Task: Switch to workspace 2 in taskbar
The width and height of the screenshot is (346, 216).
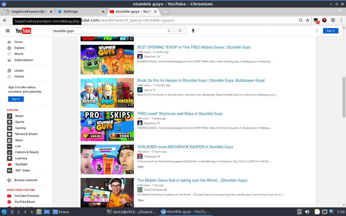Action: tap(18, 212)
